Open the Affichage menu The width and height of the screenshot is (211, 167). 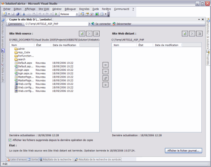tap(30, 9)
